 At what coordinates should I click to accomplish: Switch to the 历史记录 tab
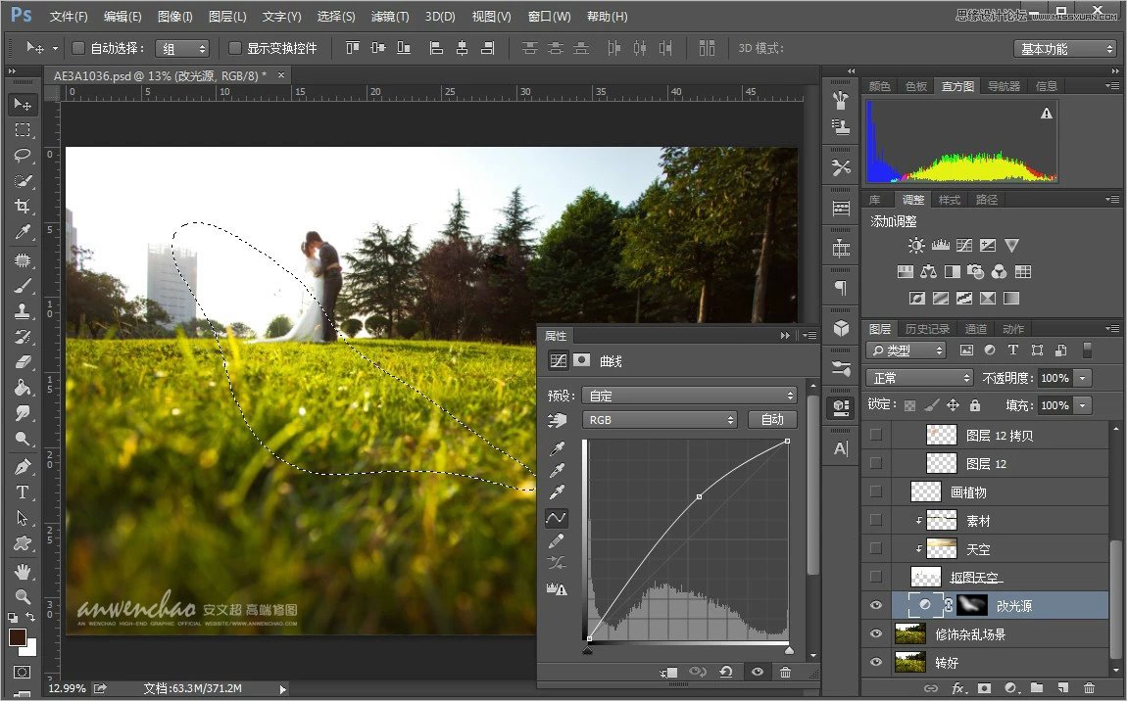click(x=926, y=329)
